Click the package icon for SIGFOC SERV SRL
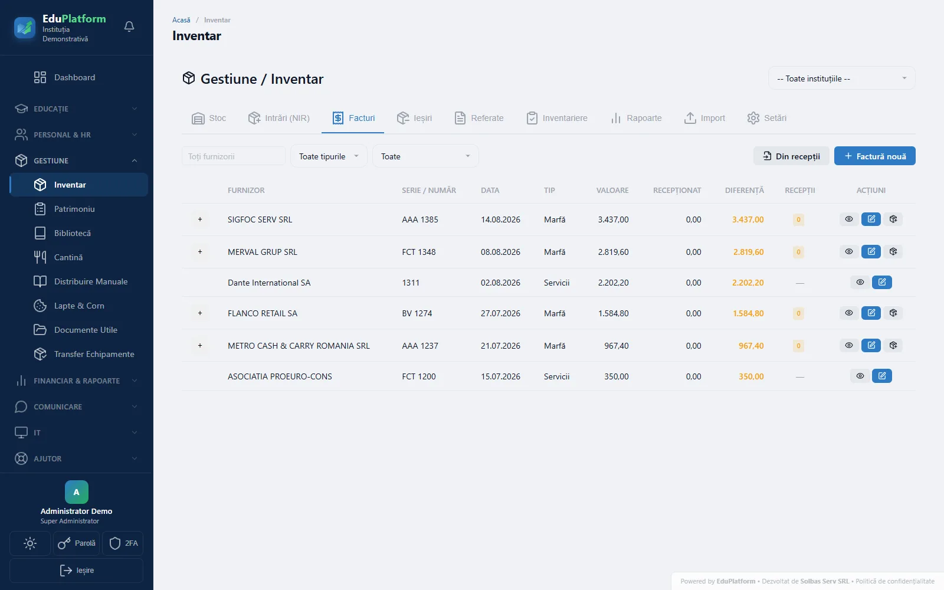This screenshot has width=944, height=590. point(893,219)
